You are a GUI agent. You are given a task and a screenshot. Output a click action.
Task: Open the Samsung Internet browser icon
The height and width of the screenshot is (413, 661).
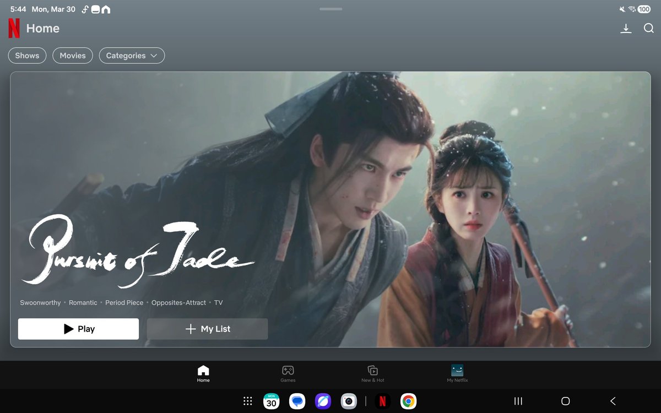[323, 401]
